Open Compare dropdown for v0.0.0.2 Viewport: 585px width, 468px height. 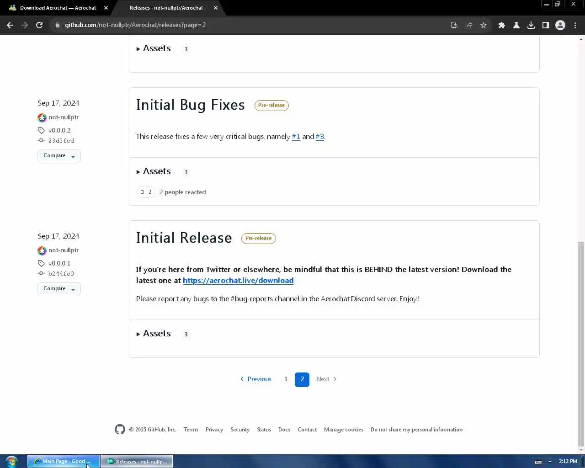[x=59, y=156]
